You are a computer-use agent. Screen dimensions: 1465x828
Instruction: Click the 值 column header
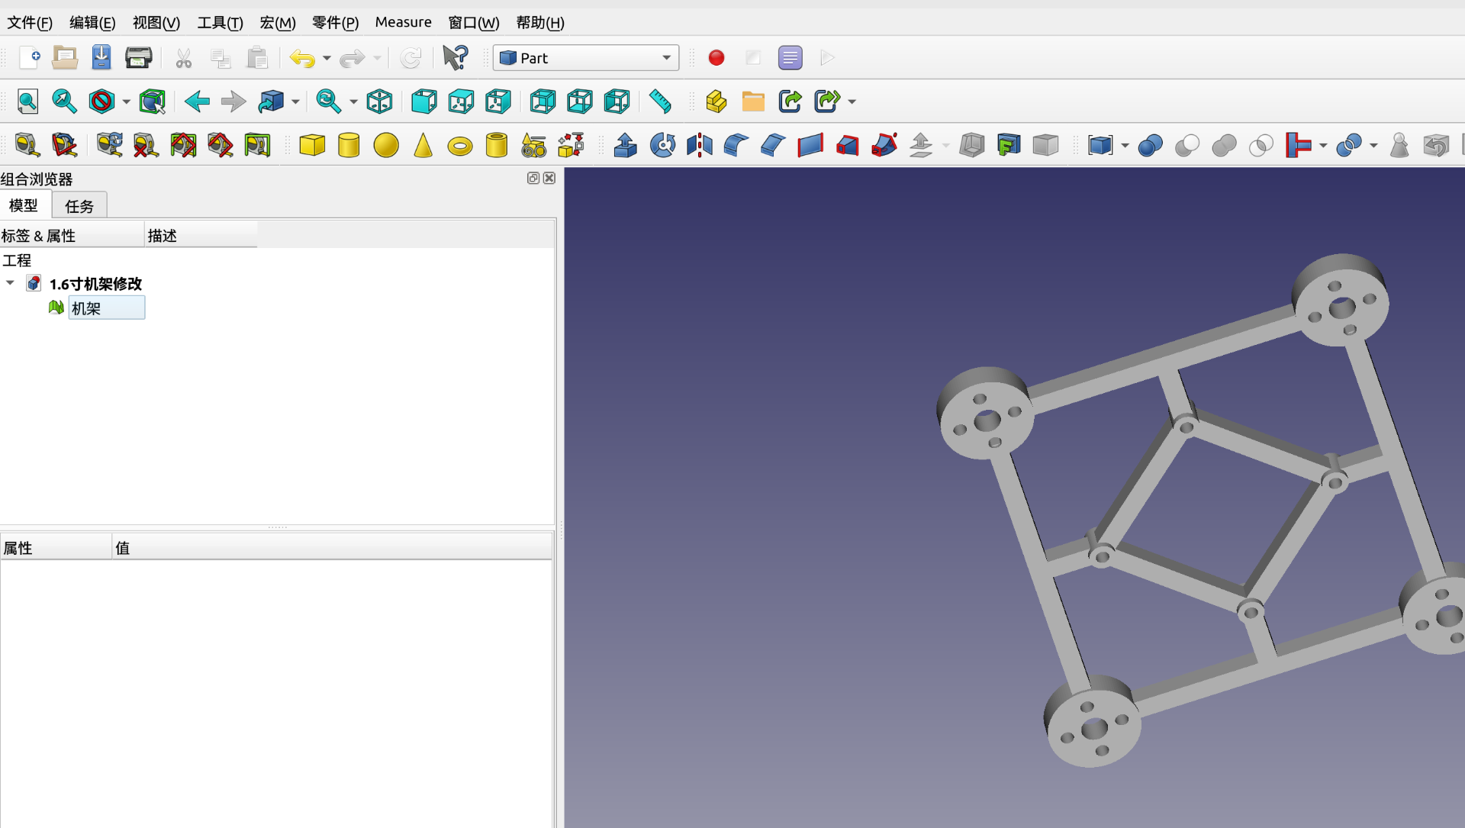point(332,547)
